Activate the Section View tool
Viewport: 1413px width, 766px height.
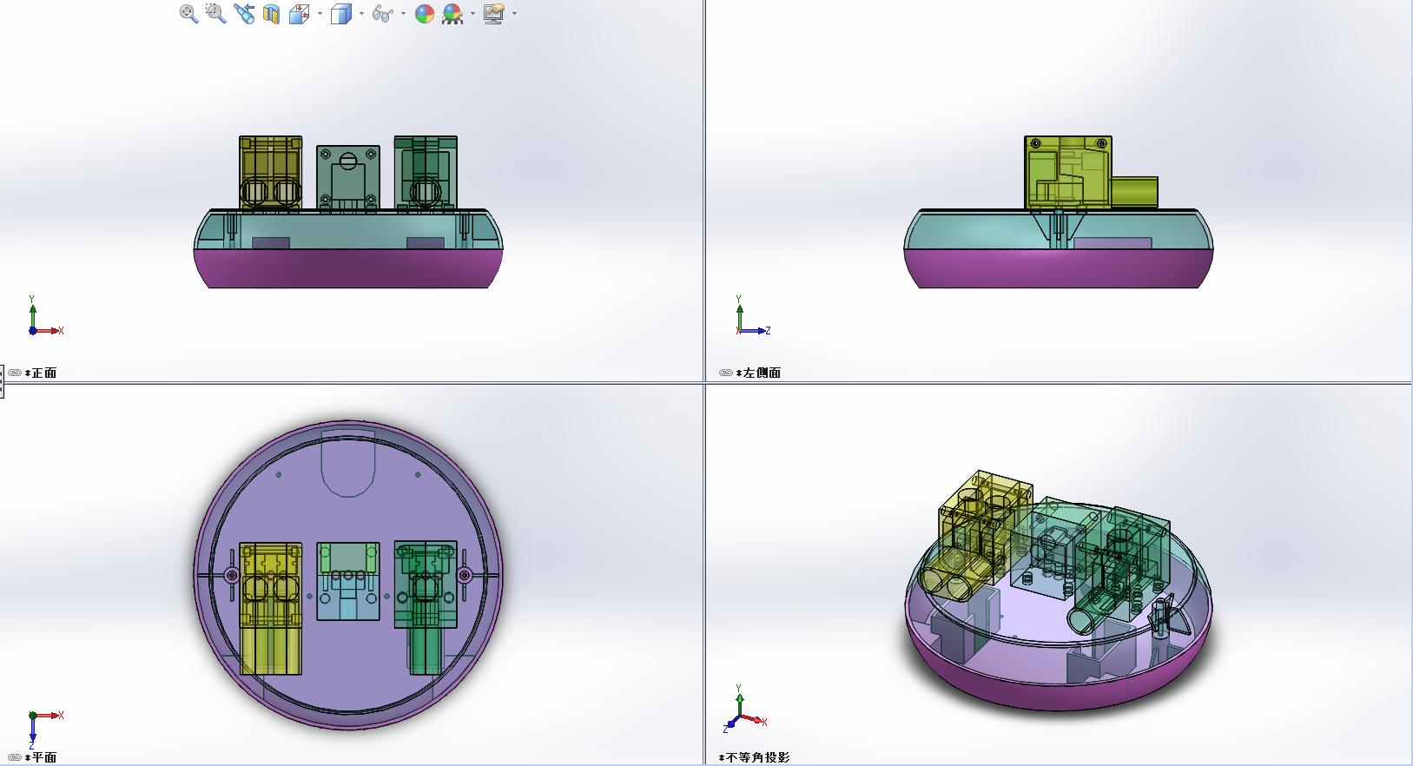click(x=271, y=14)
